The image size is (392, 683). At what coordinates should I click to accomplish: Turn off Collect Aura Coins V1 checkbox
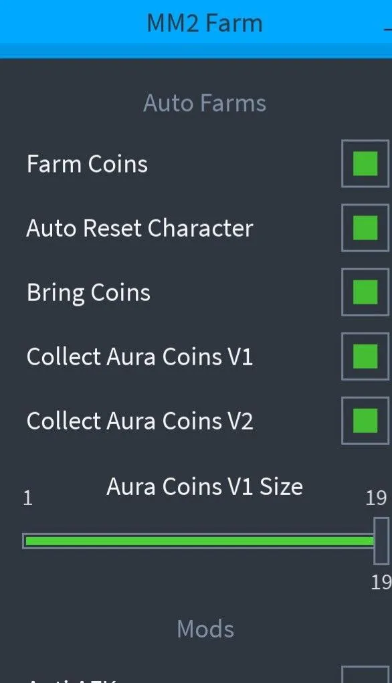click(x=365, y=357)
